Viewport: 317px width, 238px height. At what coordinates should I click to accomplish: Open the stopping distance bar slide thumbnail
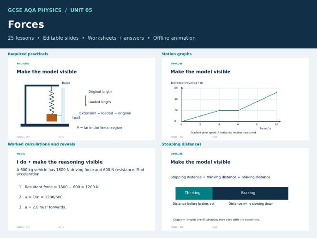[235, 190]
